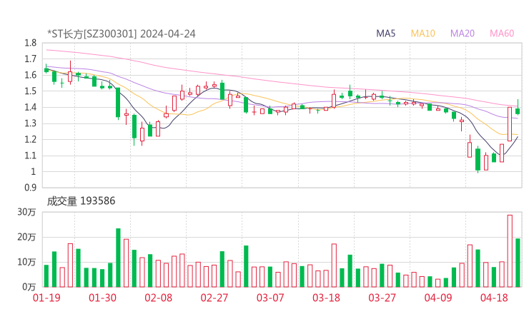Click the 02-27 date axis label
The image size is (529, 314).
[x=214, y=298]
